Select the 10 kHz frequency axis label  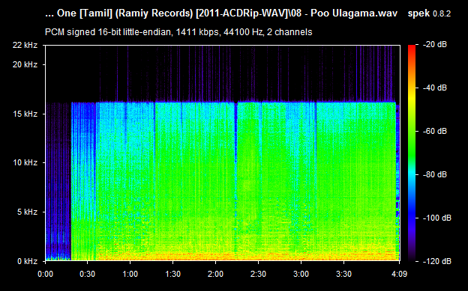click(x=25, y=162)
